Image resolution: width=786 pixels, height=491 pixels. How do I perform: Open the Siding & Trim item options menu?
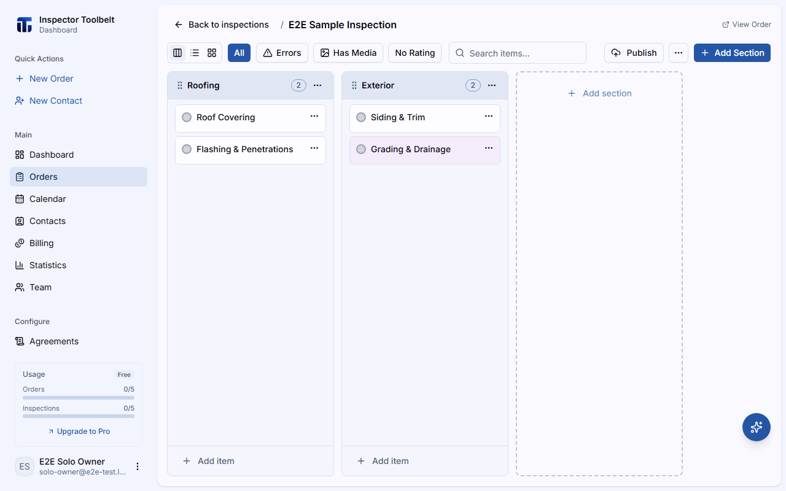click(489, 116)
